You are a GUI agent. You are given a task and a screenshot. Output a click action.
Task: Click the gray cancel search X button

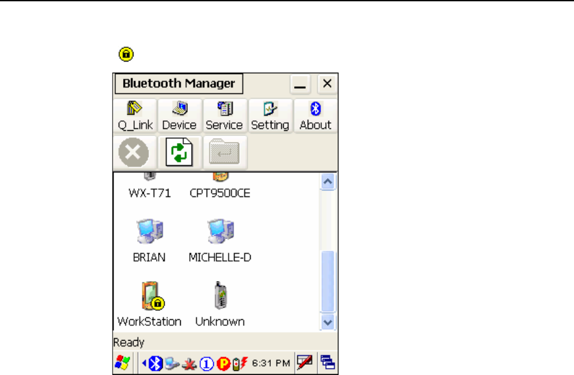coord(134,152)
